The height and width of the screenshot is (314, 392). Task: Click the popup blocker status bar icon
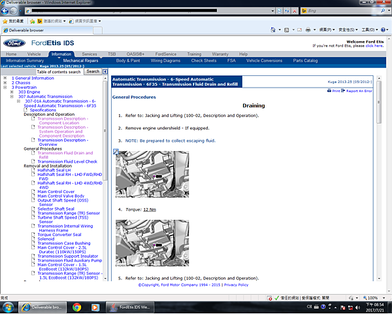pyautogui.click(x=269, y=298)
